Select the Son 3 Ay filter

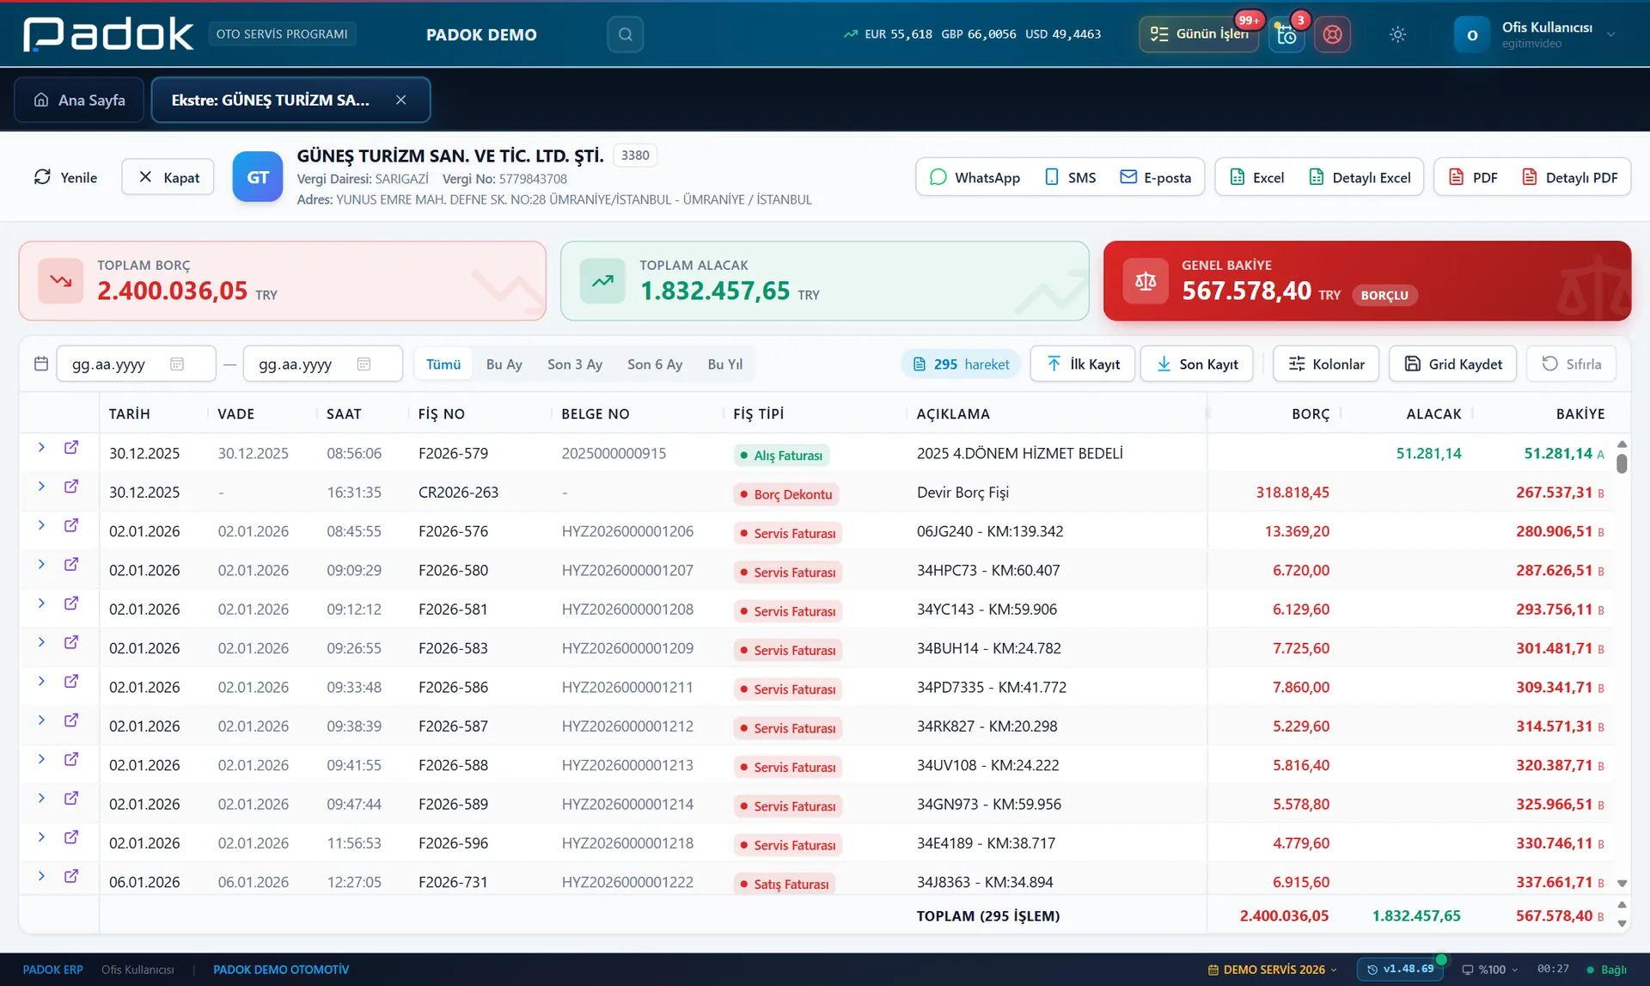575,364
